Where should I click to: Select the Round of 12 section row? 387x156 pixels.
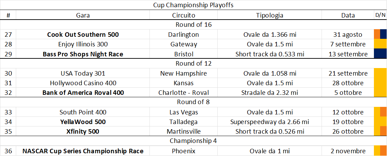click(193, 63)
